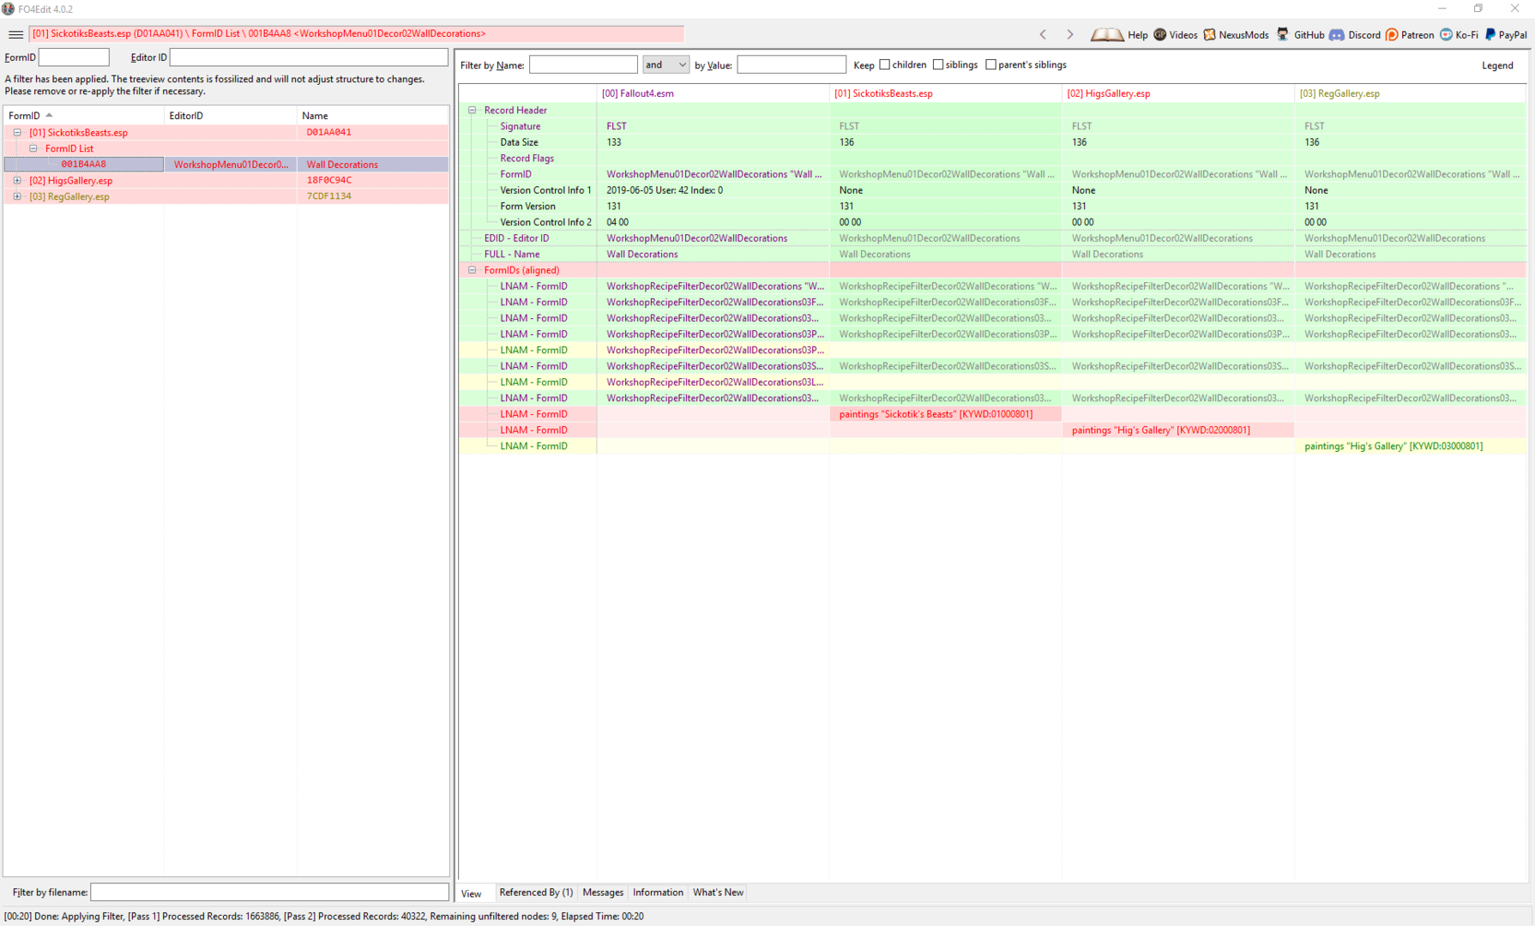Screen dimensions: 1535x926
Task: Enable Keep children checkbox
Action: [x=884, y=64]
